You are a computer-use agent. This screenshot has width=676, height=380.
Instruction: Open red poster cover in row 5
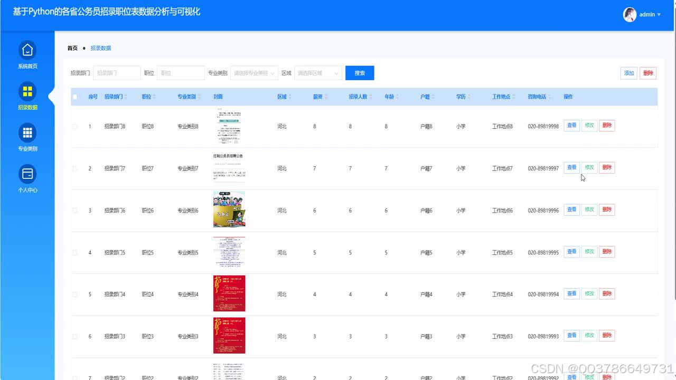pyautogui.click(x=229, y=293)
